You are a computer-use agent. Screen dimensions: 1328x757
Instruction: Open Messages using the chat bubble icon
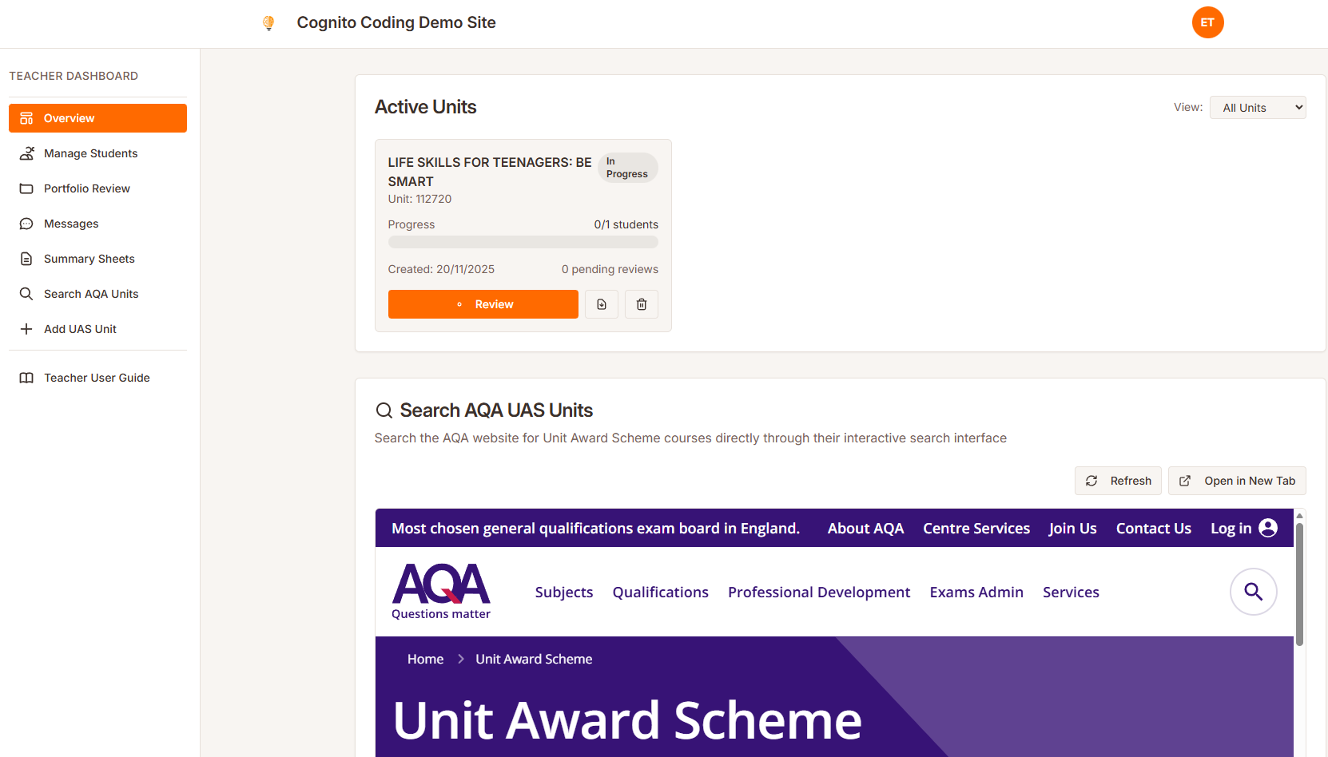click(26, 224)
